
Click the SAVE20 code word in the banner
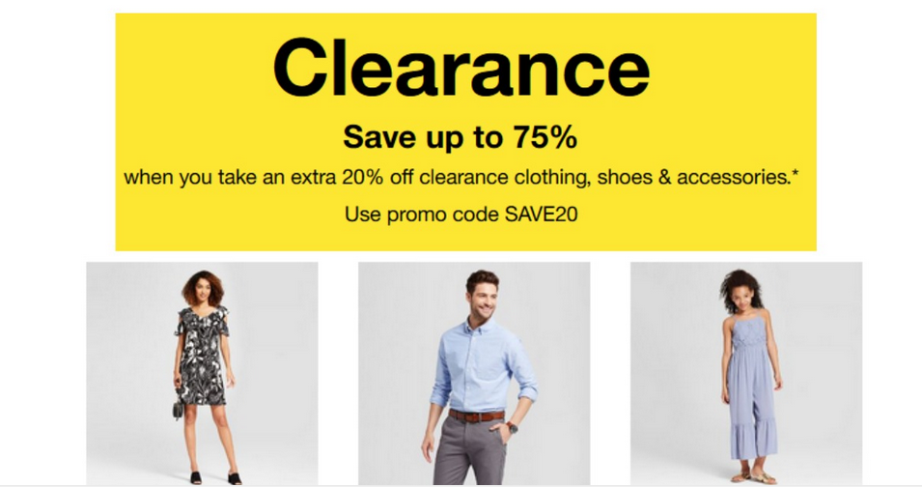click(x=541, y=215)
